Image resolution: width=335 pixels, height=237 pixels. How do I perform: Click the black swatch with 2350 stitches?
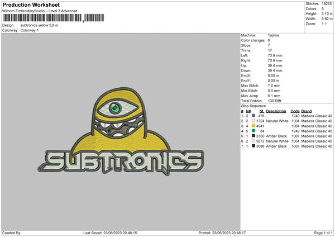pyautogui.click(x=253, y=136)
